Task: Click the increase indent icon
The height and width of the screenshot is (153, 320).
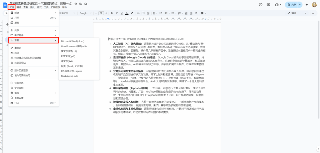Action: pos(191,13)
